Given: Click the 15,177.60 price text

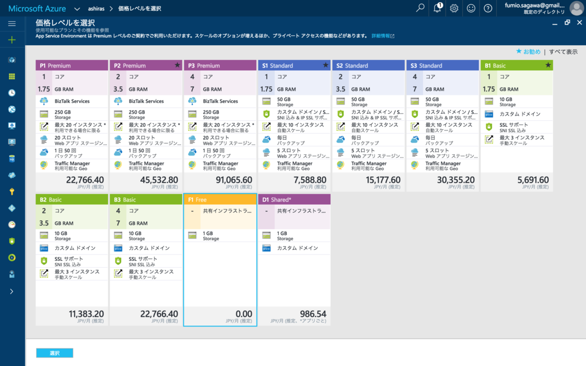Looking at the screenshot, I should point(383,180).
